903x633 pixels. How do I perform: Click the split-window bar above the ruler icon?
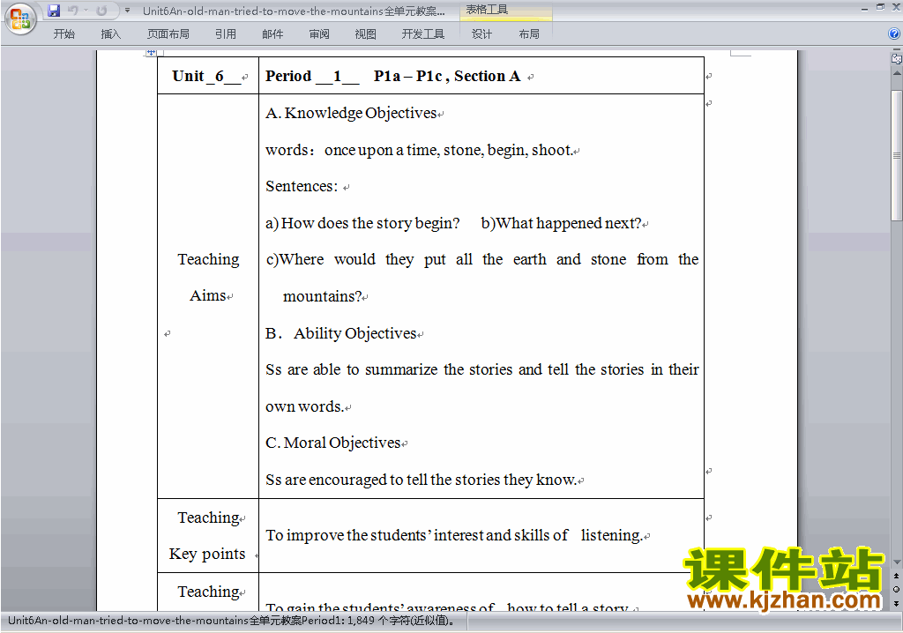(x=897, y=50)
